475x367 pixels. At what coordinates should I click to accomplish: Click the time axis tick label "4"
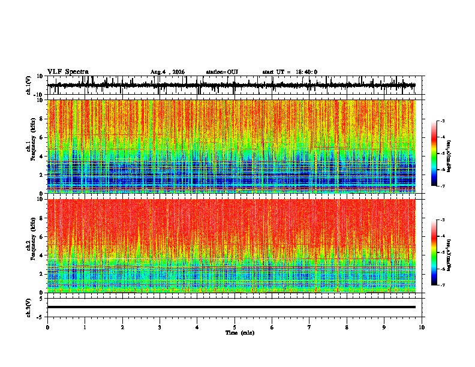tap(197, 327)
